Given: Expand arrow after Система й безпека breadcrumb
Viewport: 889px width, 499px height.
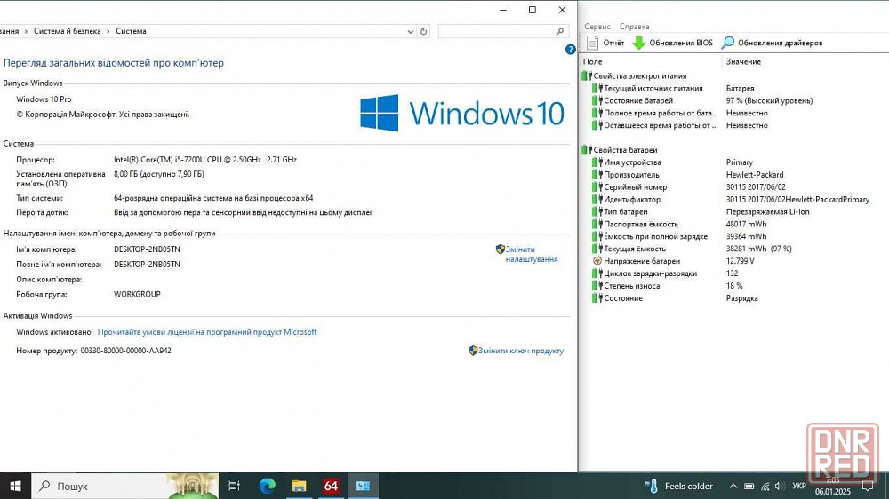Looking at the screenshot, I should tap(108, 31).
